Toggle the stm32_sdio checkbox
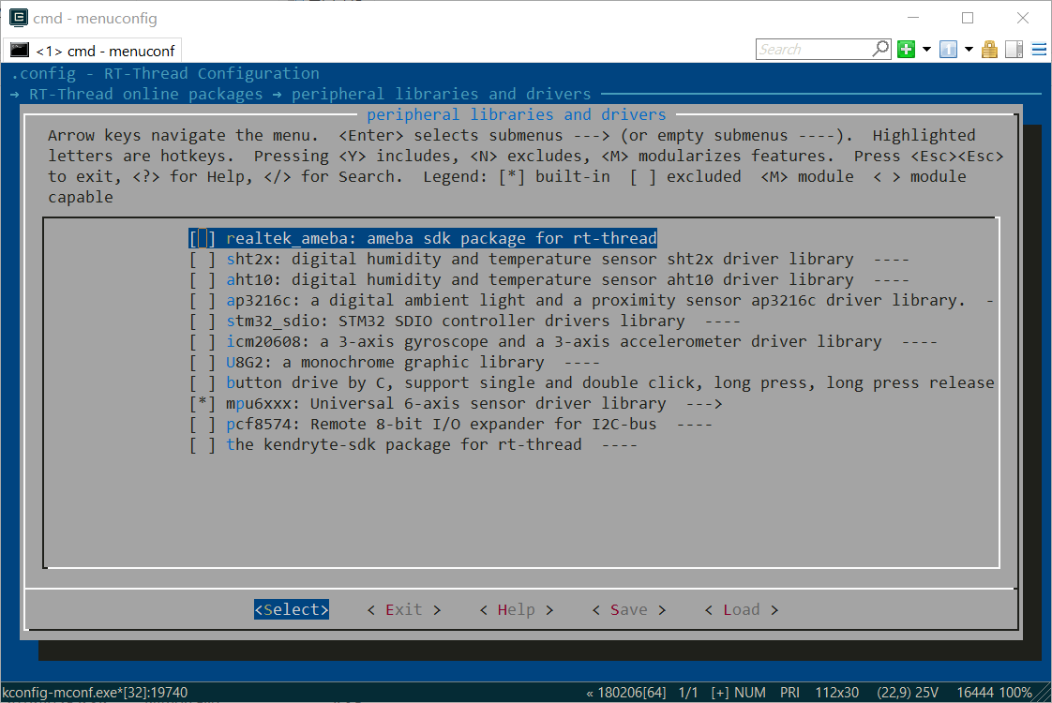Screen dimensions: 1052x703 pyautogui.click(x=202, y=321)
